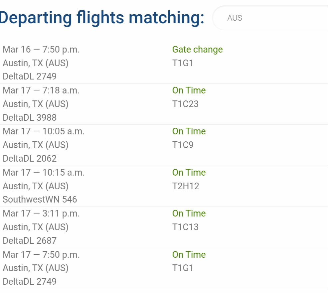The width and height of the screenshot is (328, 293).
Task: Click flight number DeltaDL 2062
Action: (x=30, y=158)
